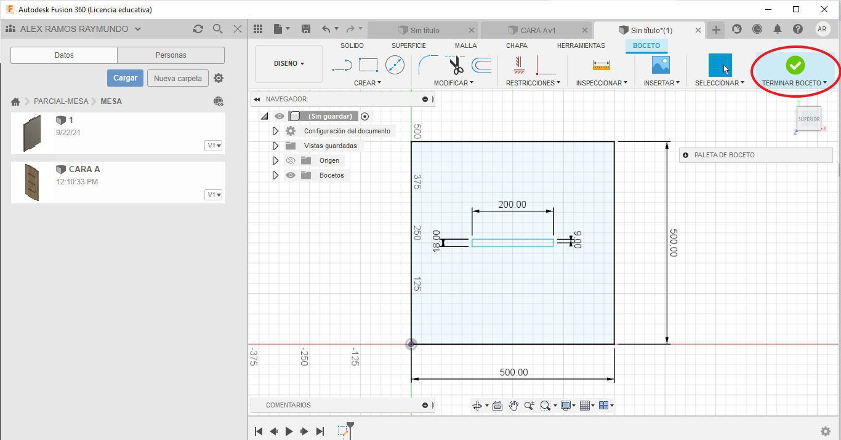This screenshot has height=440, width=841.
Task: Open the DISEÑO workspace dropdown
Action: [x=289, y=64]
